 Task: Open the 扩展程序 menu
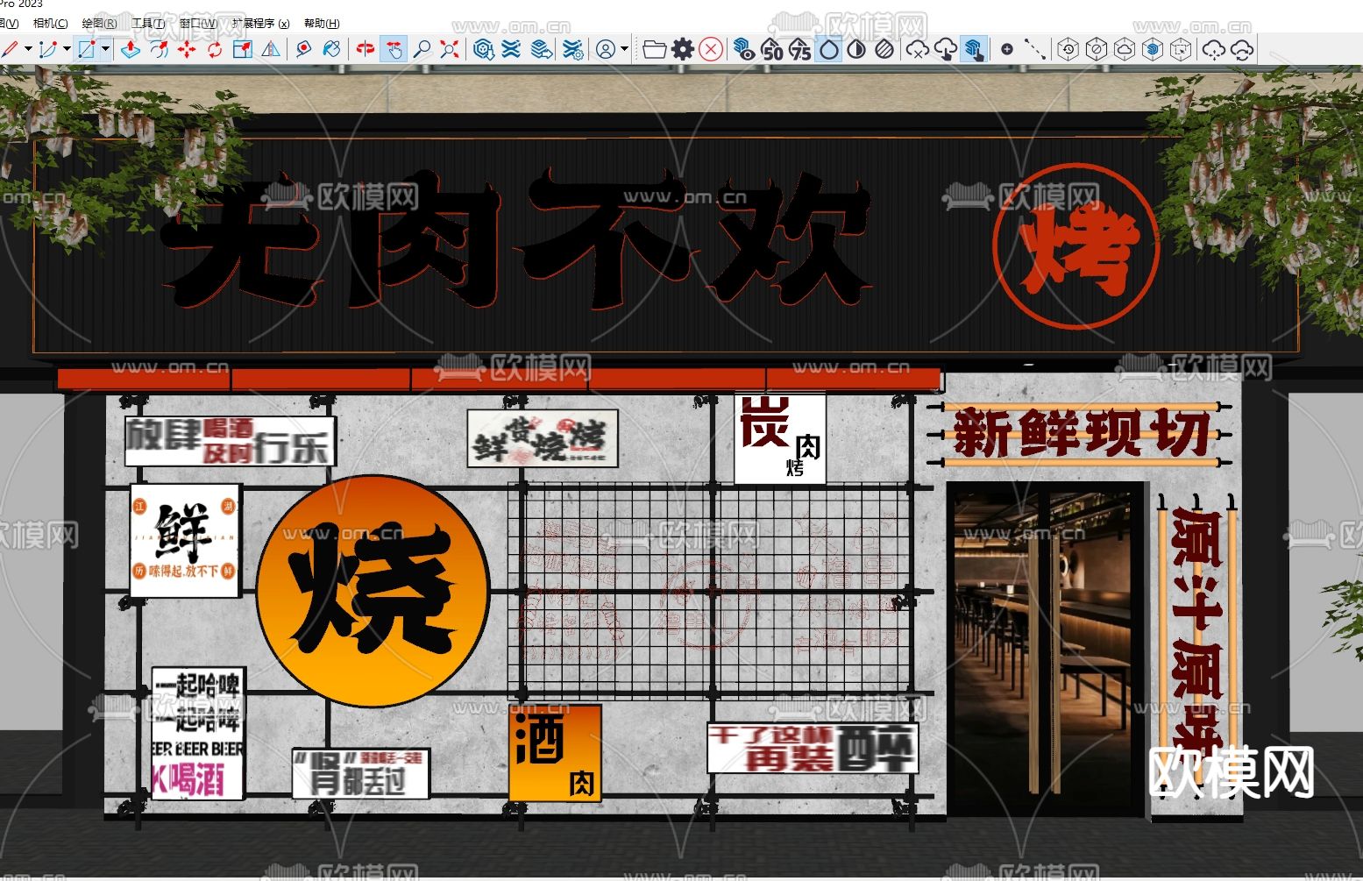pyautogui.click(x=259, y=24)
